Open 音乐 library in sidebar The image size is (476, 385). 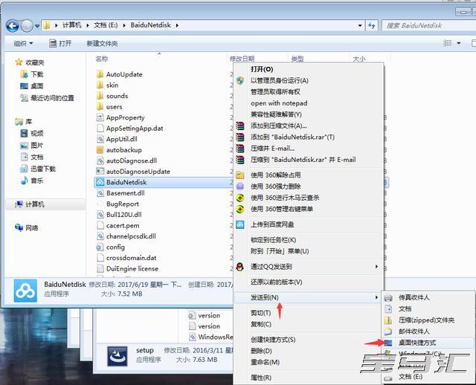[x=37, y=181]
